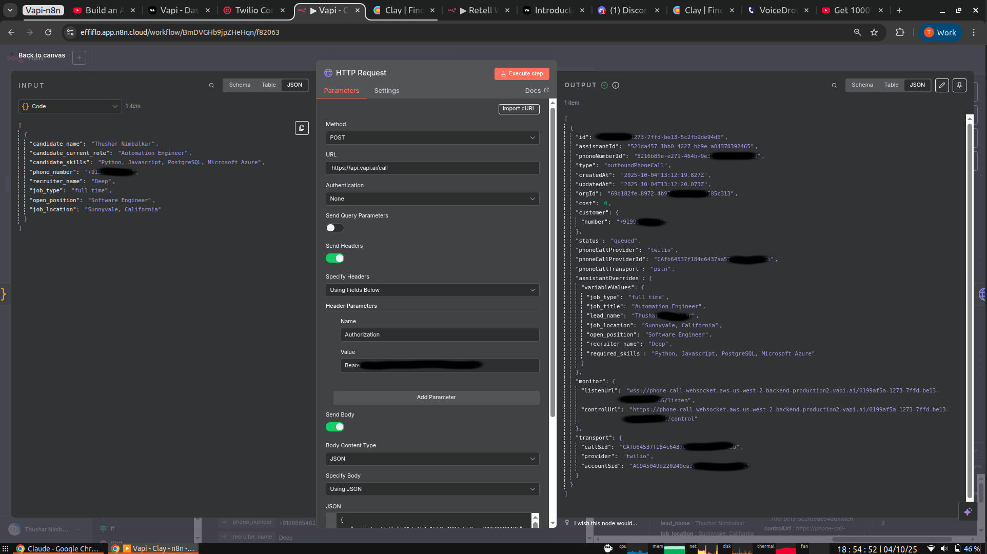Click the output info circle icon

[616, 86]
